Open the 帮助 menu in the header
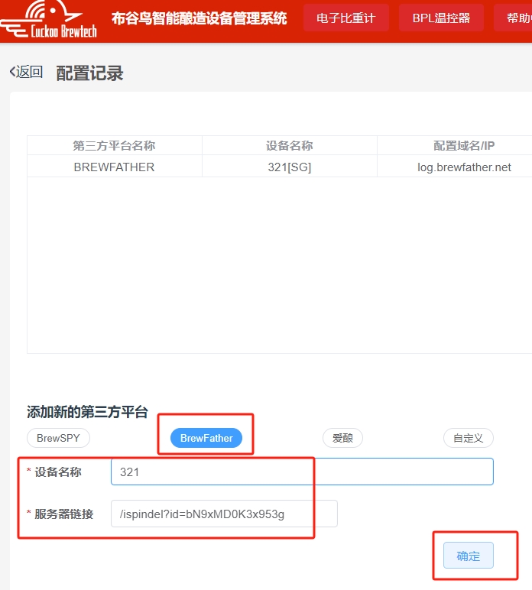The height and width of the screenshot is (590, 532). point(517,18)
